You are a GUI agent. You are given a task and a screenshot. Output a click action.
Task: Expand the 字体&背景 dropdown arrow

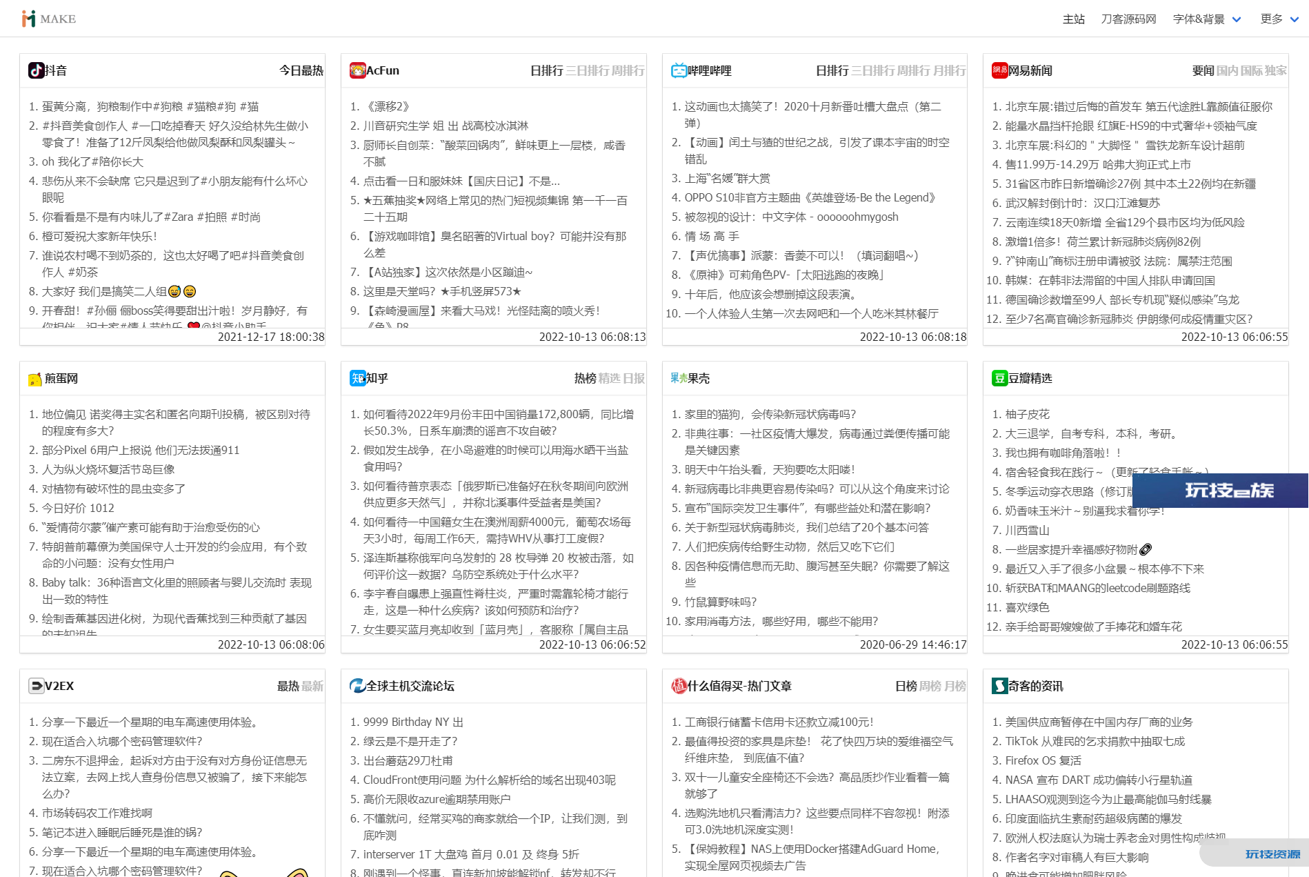coord(1237,19)
